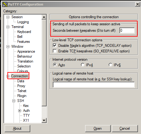Select the IPv6 radio button
This screenshot has width=141, height=134.
click(110, 65)
